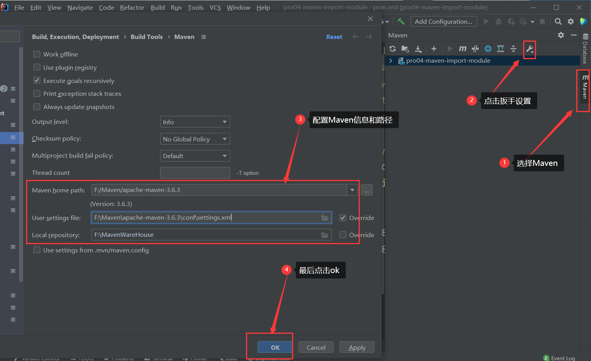Screen dimensions: 591x361
Task: Open Event Log in status bar
Action: coord(559,358)
